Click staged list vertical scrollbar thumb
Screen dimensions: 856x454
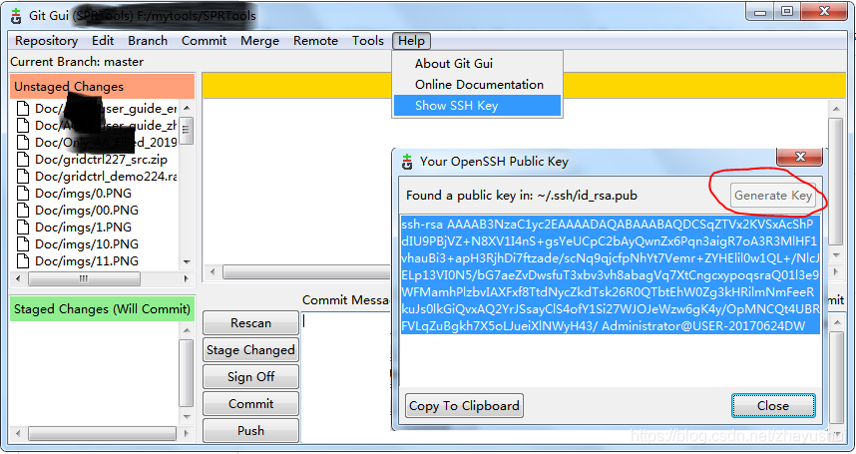(187, 373)
